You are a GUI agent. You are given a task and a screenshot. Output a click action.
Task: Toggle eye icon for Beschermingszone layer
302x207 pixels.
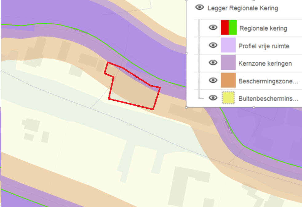click(x=213, y=80)
